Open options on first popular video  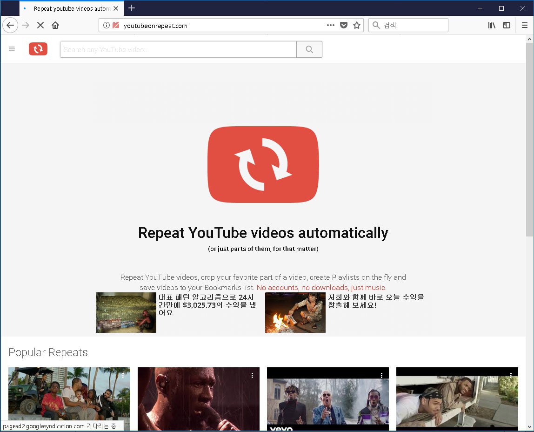[123, 376]
